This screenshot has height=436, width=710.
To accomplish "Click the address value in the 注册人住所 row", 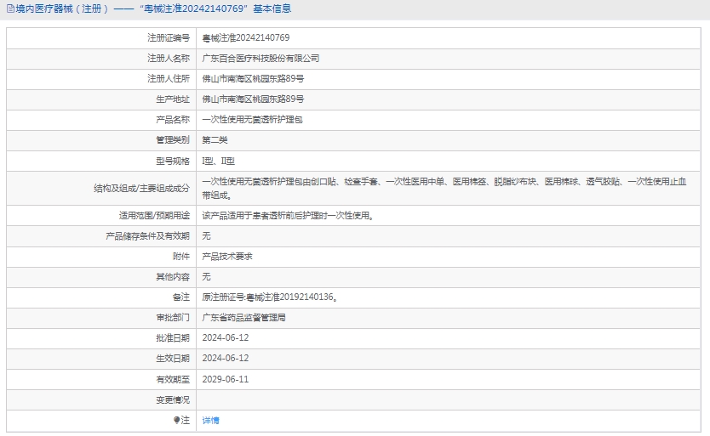I will [253, 79].
